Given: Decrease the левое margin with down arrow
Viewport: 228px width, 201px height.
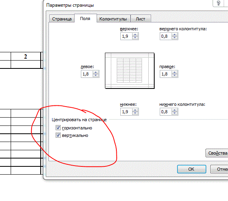Looking at the screenshot, I should 96,76.
